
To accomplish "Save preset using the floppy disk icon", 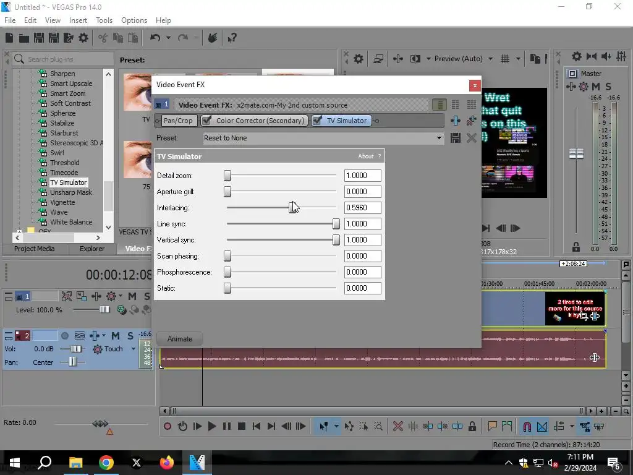I will [x=456, y=138].
